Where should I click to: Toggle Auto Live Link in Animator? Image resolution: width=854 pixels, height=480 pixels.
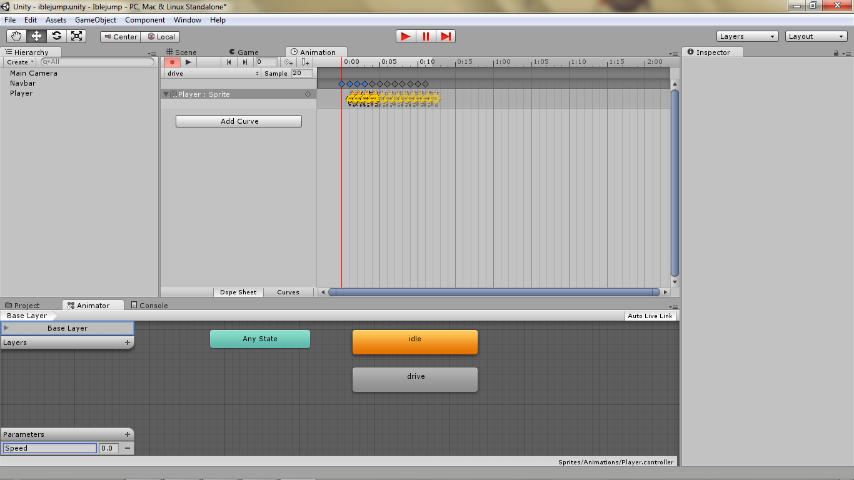click(650, 316)
